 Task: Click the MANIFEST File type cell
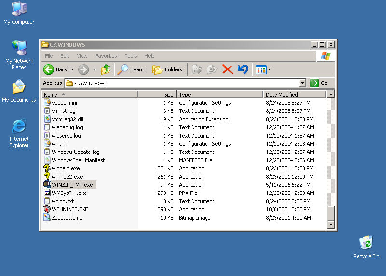tap(196, 160)
